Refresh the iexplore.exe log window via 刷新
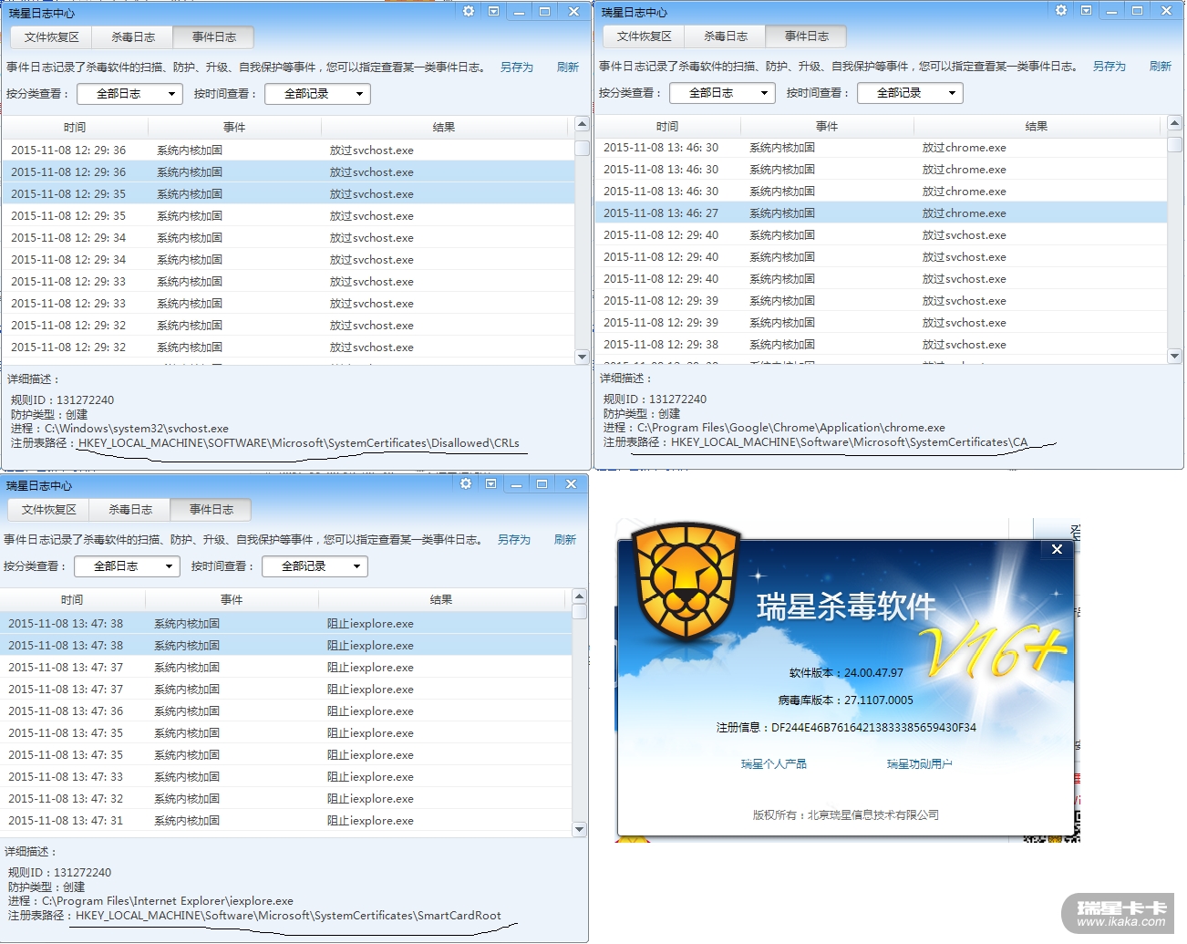 (x=565, y=540)
